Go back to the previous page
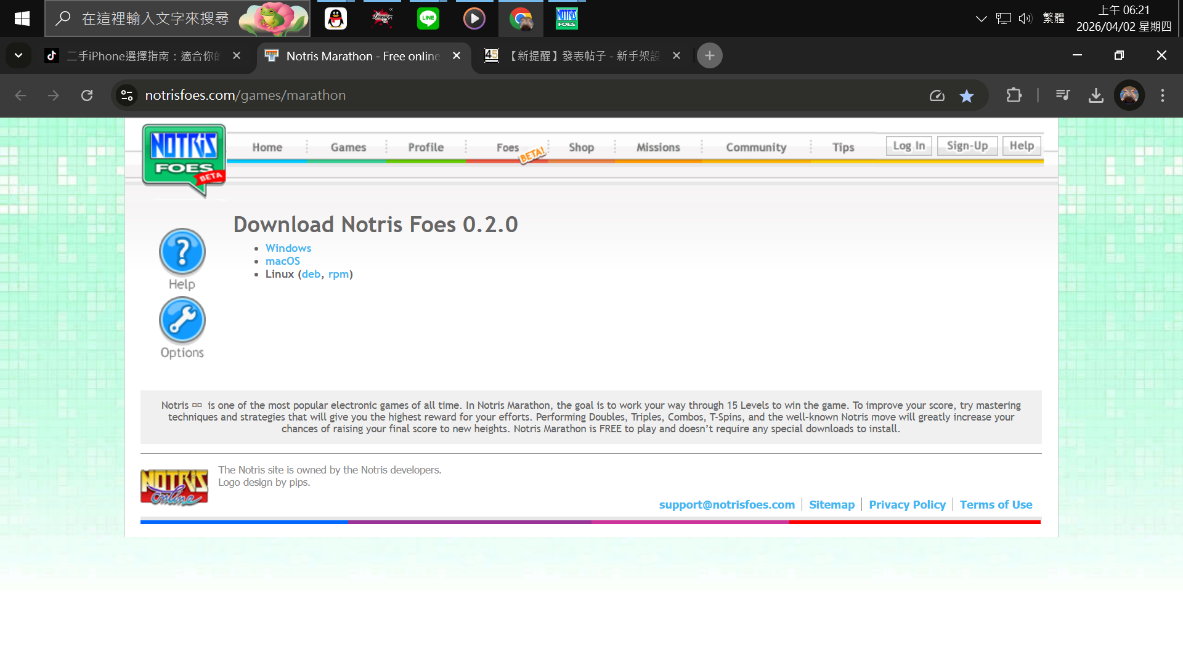The image size is (1183, 665). 20,95
